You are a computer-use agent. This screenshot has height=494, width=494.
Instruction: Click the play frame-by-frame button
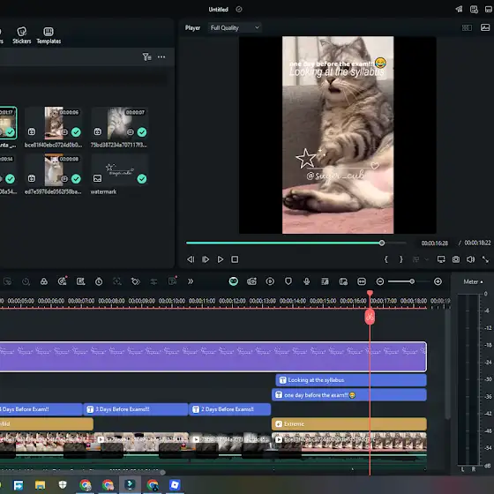tap(206, 259)
